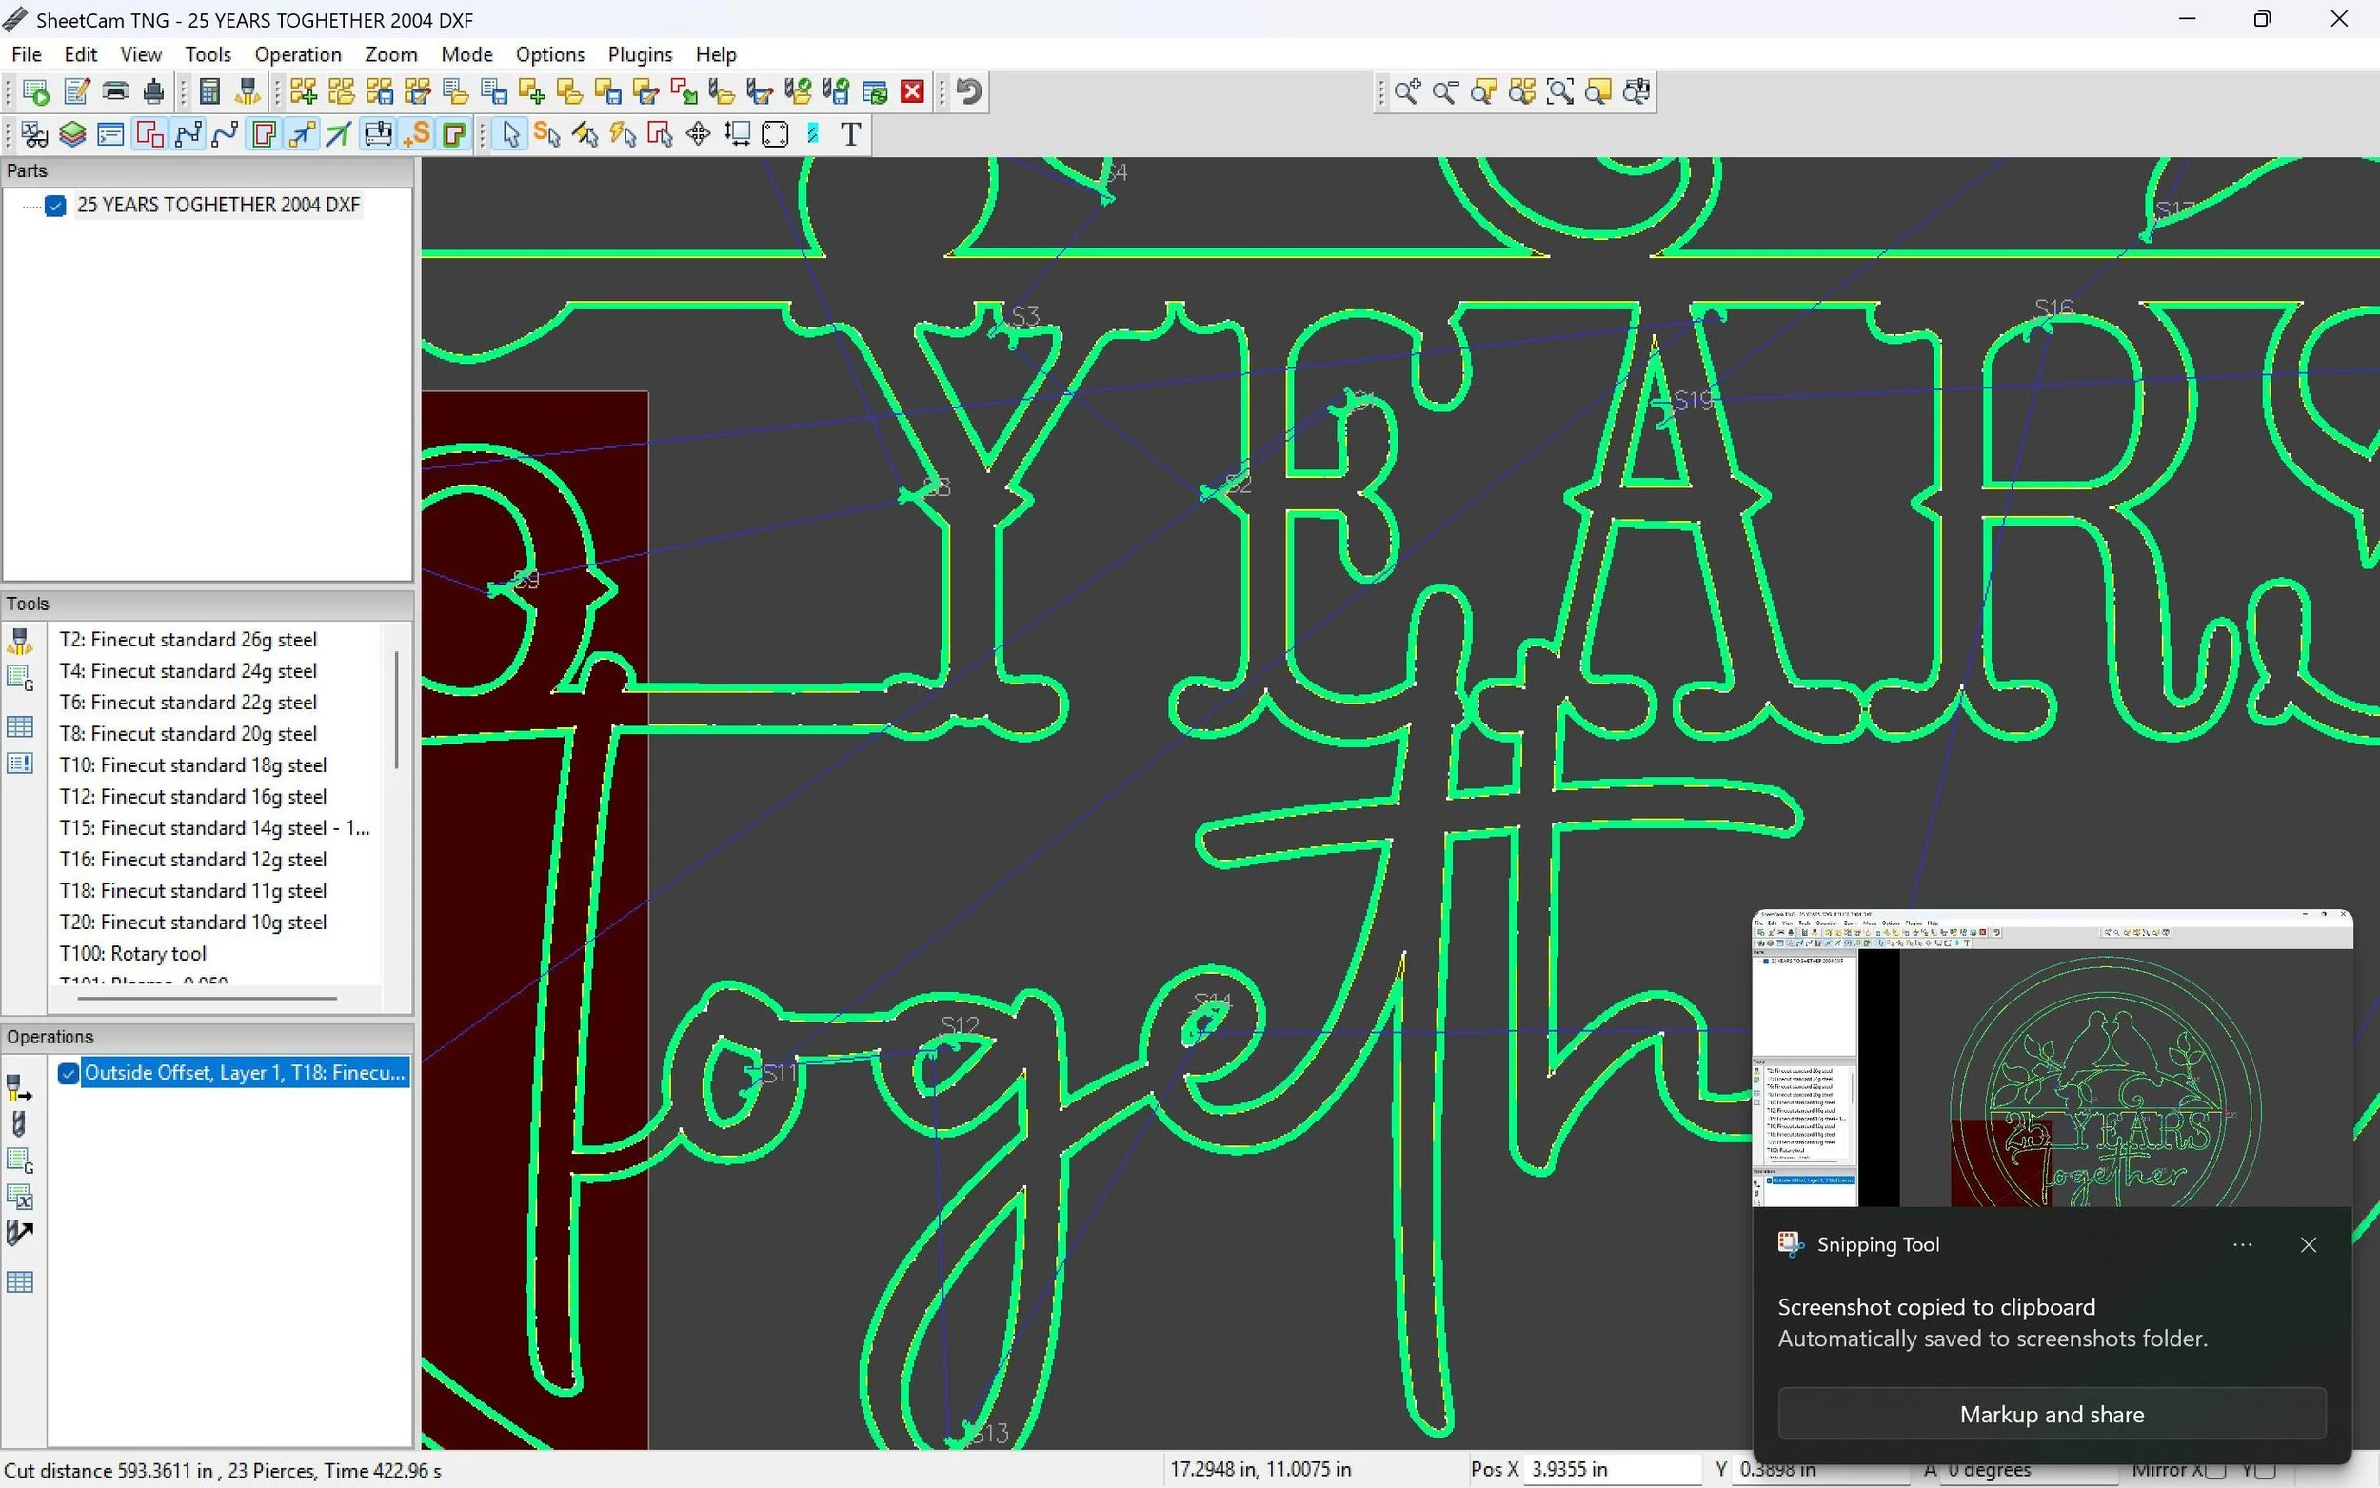Image resolution: width=2380 pixels, height=1488 pixels.
Task: Click the Tools list vertical scrollbar
Action: [396, 708]
